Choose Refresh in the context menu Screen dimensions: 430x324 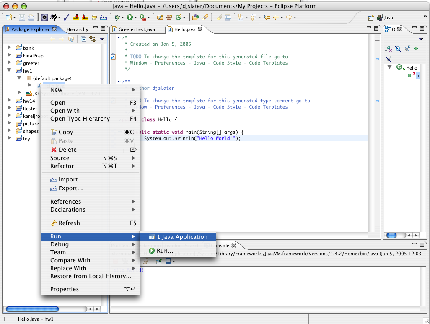pos(69,223)
